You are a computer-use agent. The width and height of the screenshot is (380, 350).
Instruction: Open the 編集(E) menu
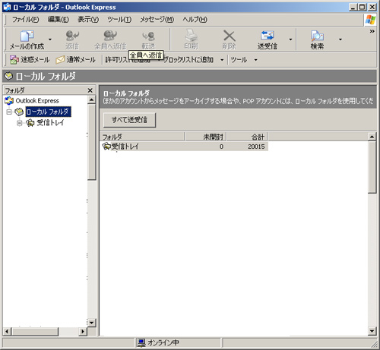click(59, 20)
